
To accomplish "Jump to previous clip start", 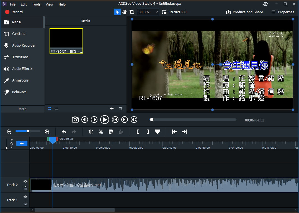I will tap(115, 120).
